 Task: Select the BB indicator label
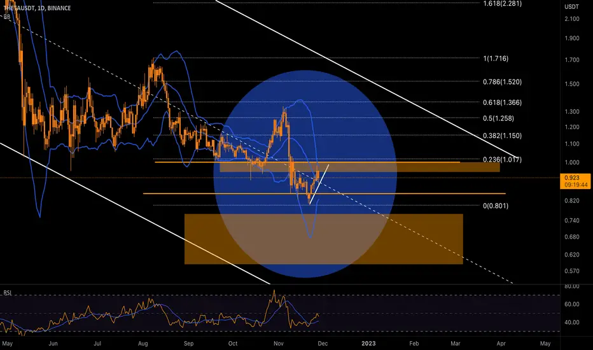(7, 17)
